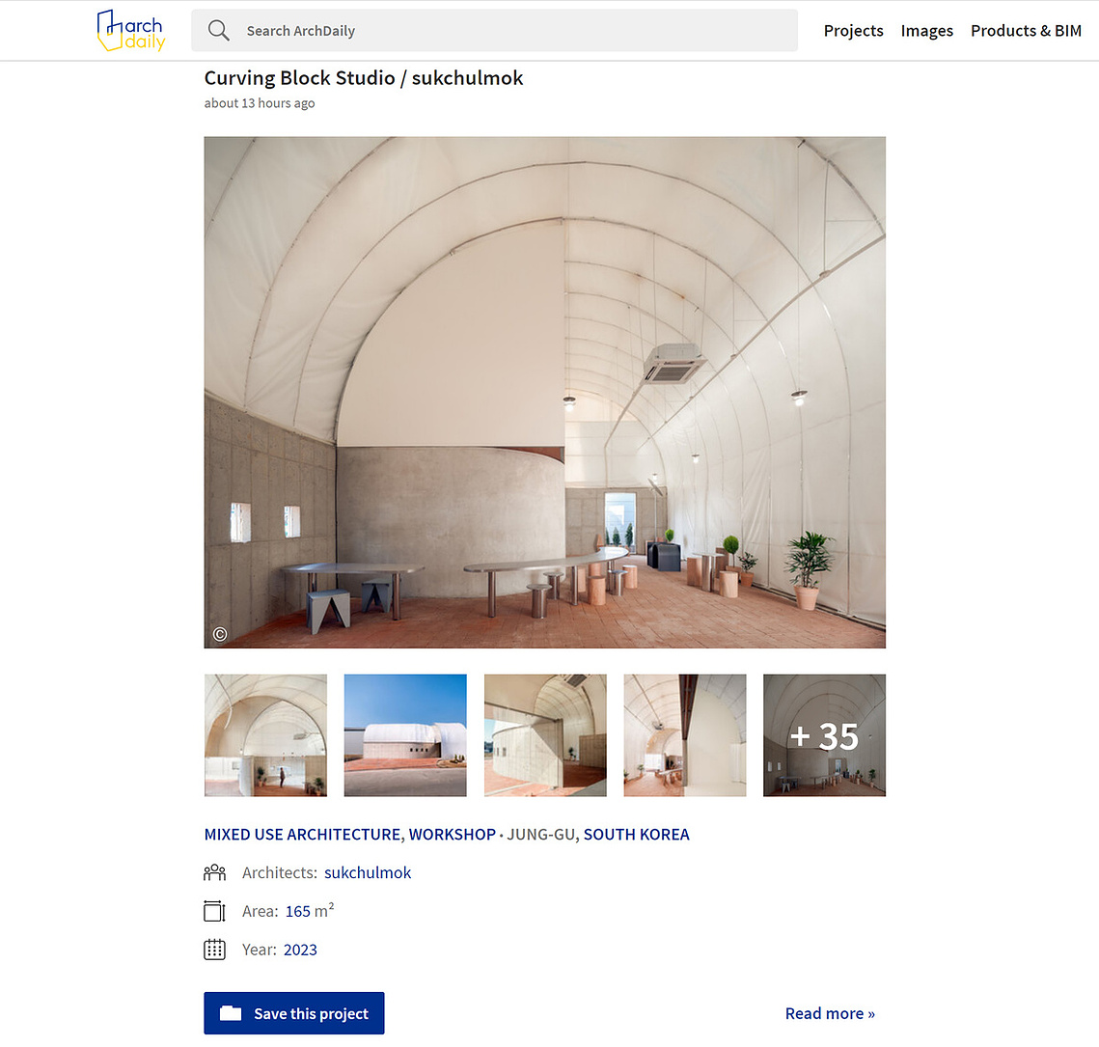Click the Save this project button
Screen dimensions: 1099x1047
(294, 1013)
